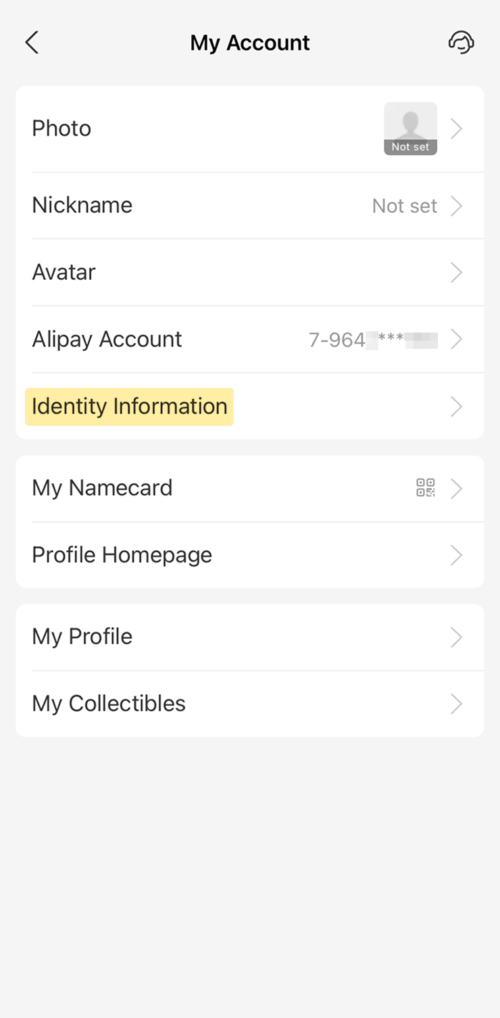
Task: Tap the QR code icon
Action: [x=426, y=487]
